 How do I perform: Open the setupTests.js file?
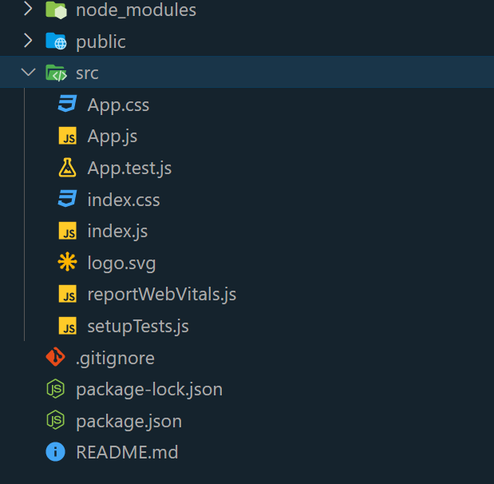click(138, 326)
